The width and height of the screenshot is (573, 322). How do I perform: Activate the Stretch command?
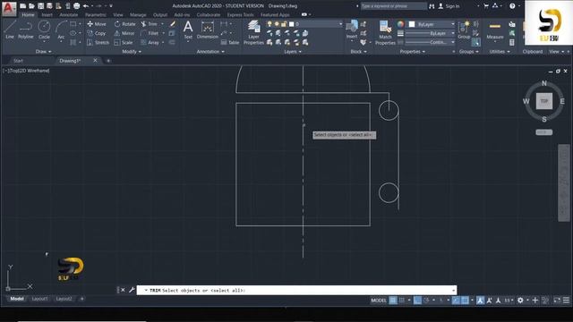[98, 42]
